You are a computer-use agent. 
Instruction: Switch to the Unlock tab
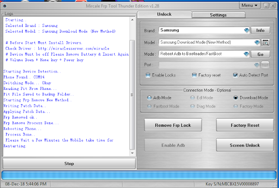[164, 14]
